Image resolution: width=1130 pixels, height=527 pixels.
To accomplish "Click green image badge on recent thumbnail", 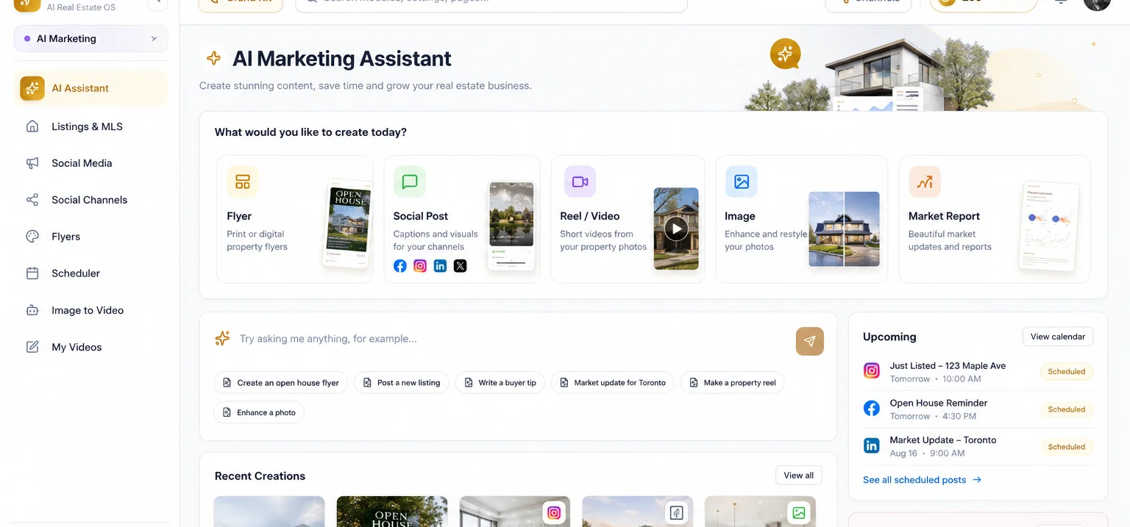I will click(x=799, y=513).
